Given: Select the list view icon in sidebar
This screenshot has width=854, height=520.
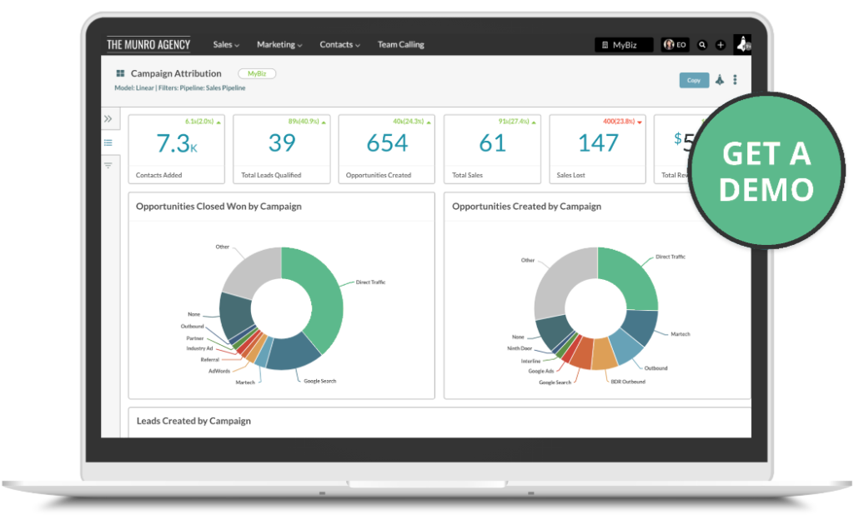Looking at the screenshot, I should pos(108,142).
